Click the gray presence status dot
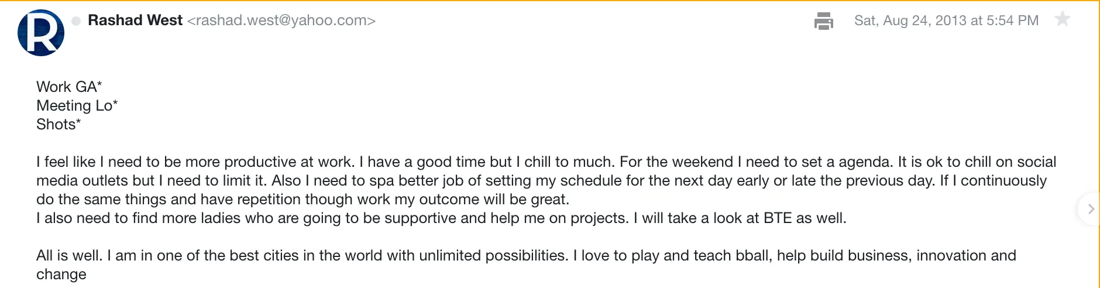Screen dimensions: 1100x288 point(76,21)
